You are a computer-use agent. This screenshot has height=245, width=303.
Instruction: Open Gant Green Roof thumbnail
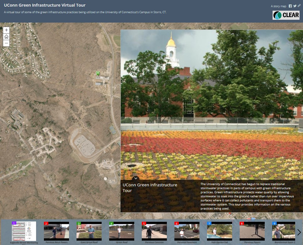pyautogui.click(x=89, y=231)
